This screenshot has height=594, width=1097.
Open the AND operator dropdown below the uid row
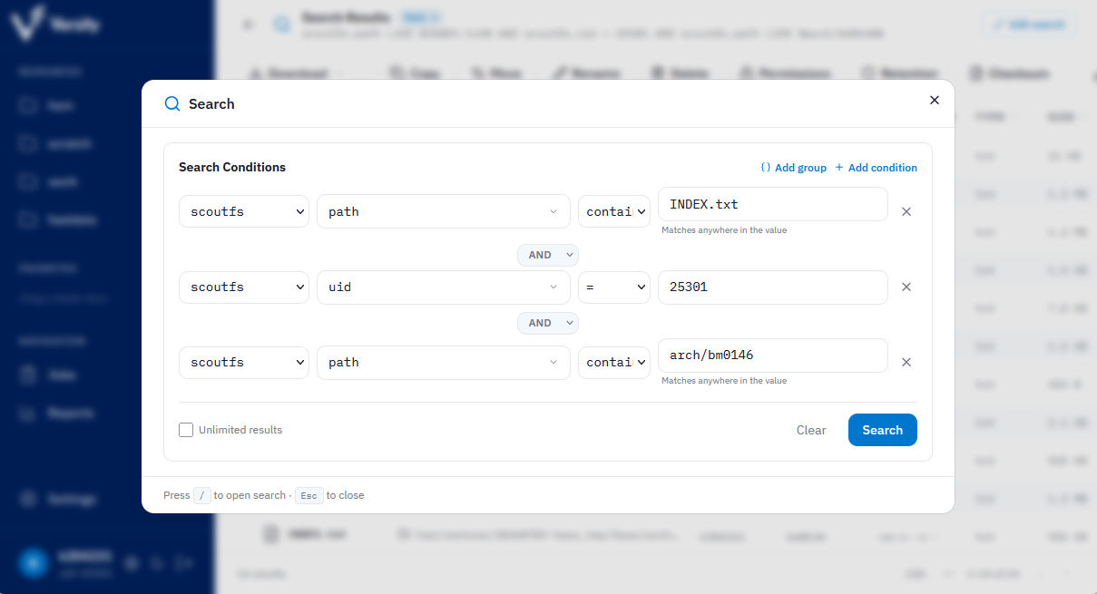click(547, 323)
